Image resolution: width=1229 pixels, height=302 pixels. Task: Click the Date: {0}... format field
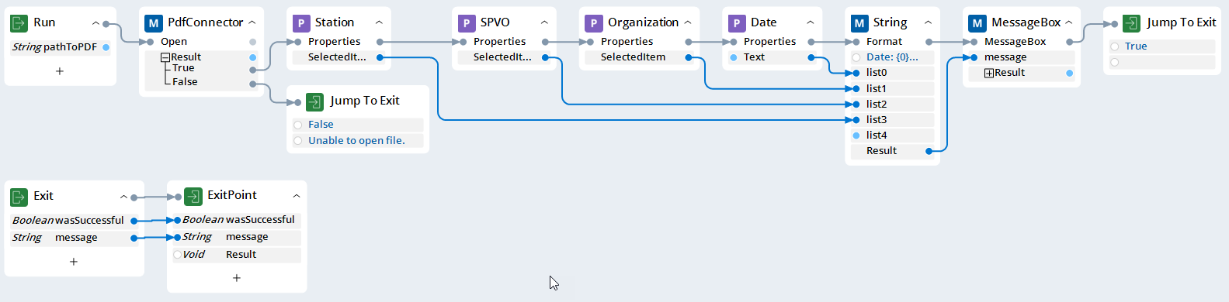click(x=892, y=57)
